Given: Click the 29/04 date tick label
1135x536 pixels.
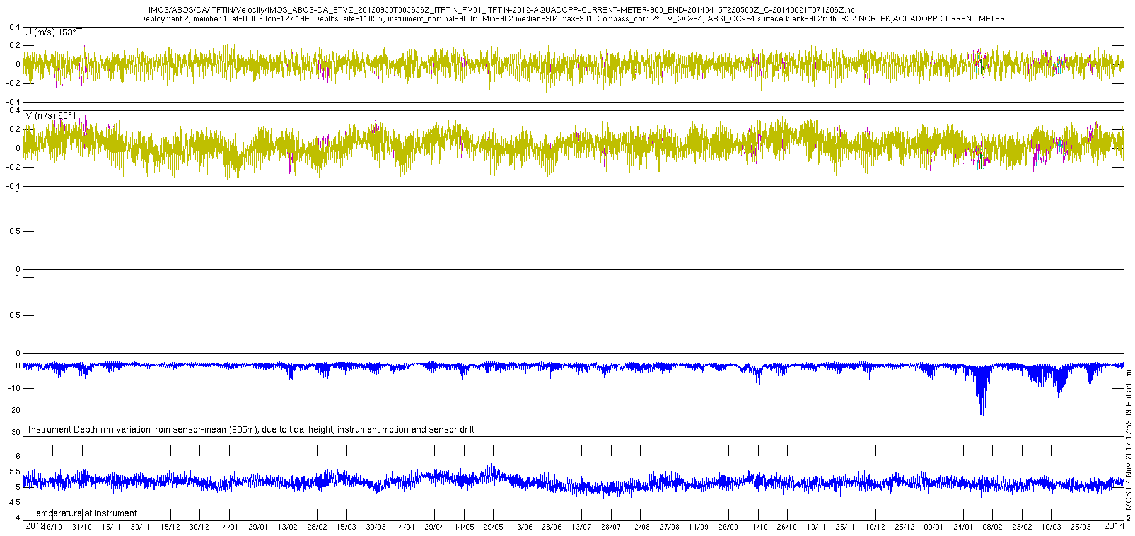Looking at the screenshot, I should (434, 527).
